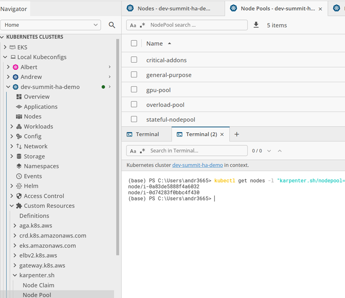Sort node pools by Name column
This screenshot has height=298, width=345.
pyautogui.click(x=155, y=43)
